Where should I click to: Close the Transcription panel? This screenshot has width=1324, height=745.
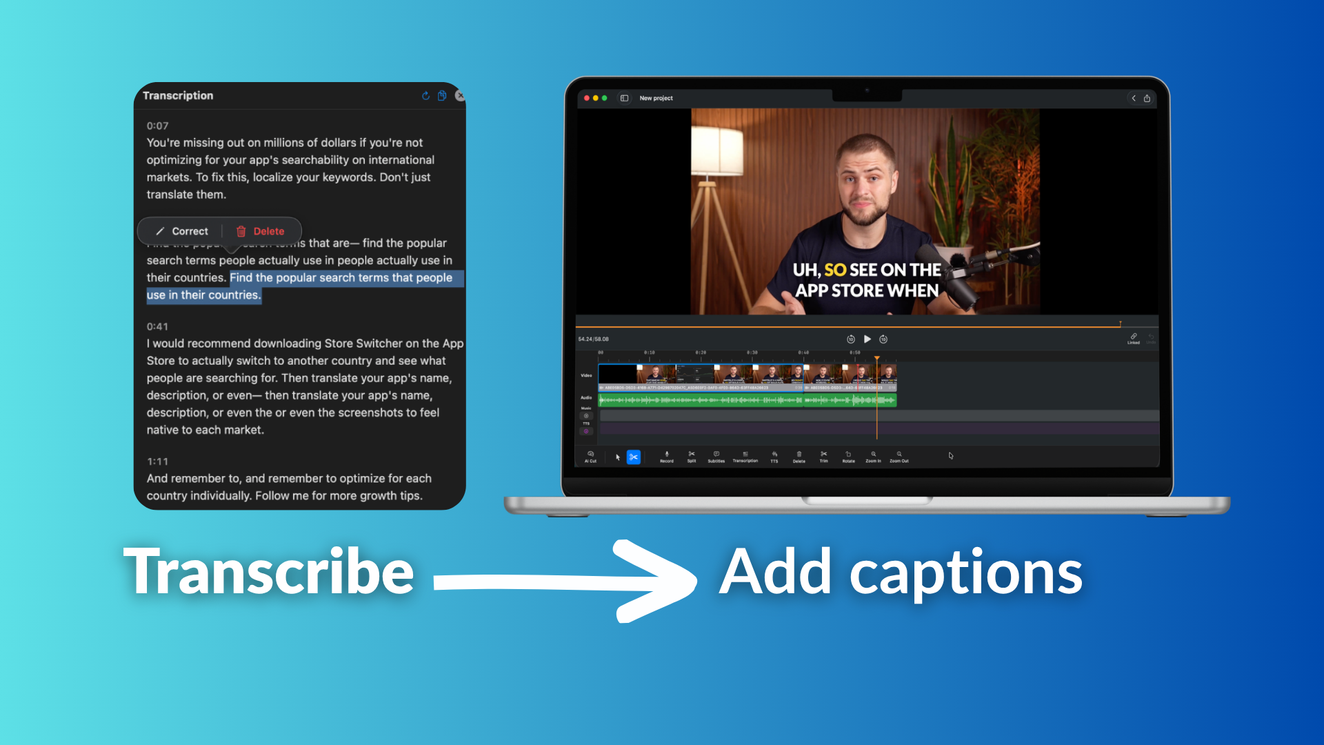460,96
